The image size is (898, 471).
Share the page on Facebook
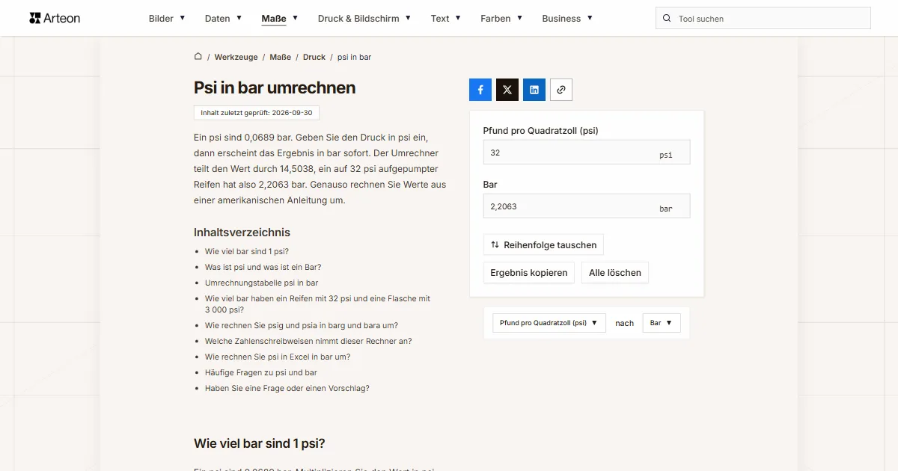pyautogui.click(x=480, y=90)
